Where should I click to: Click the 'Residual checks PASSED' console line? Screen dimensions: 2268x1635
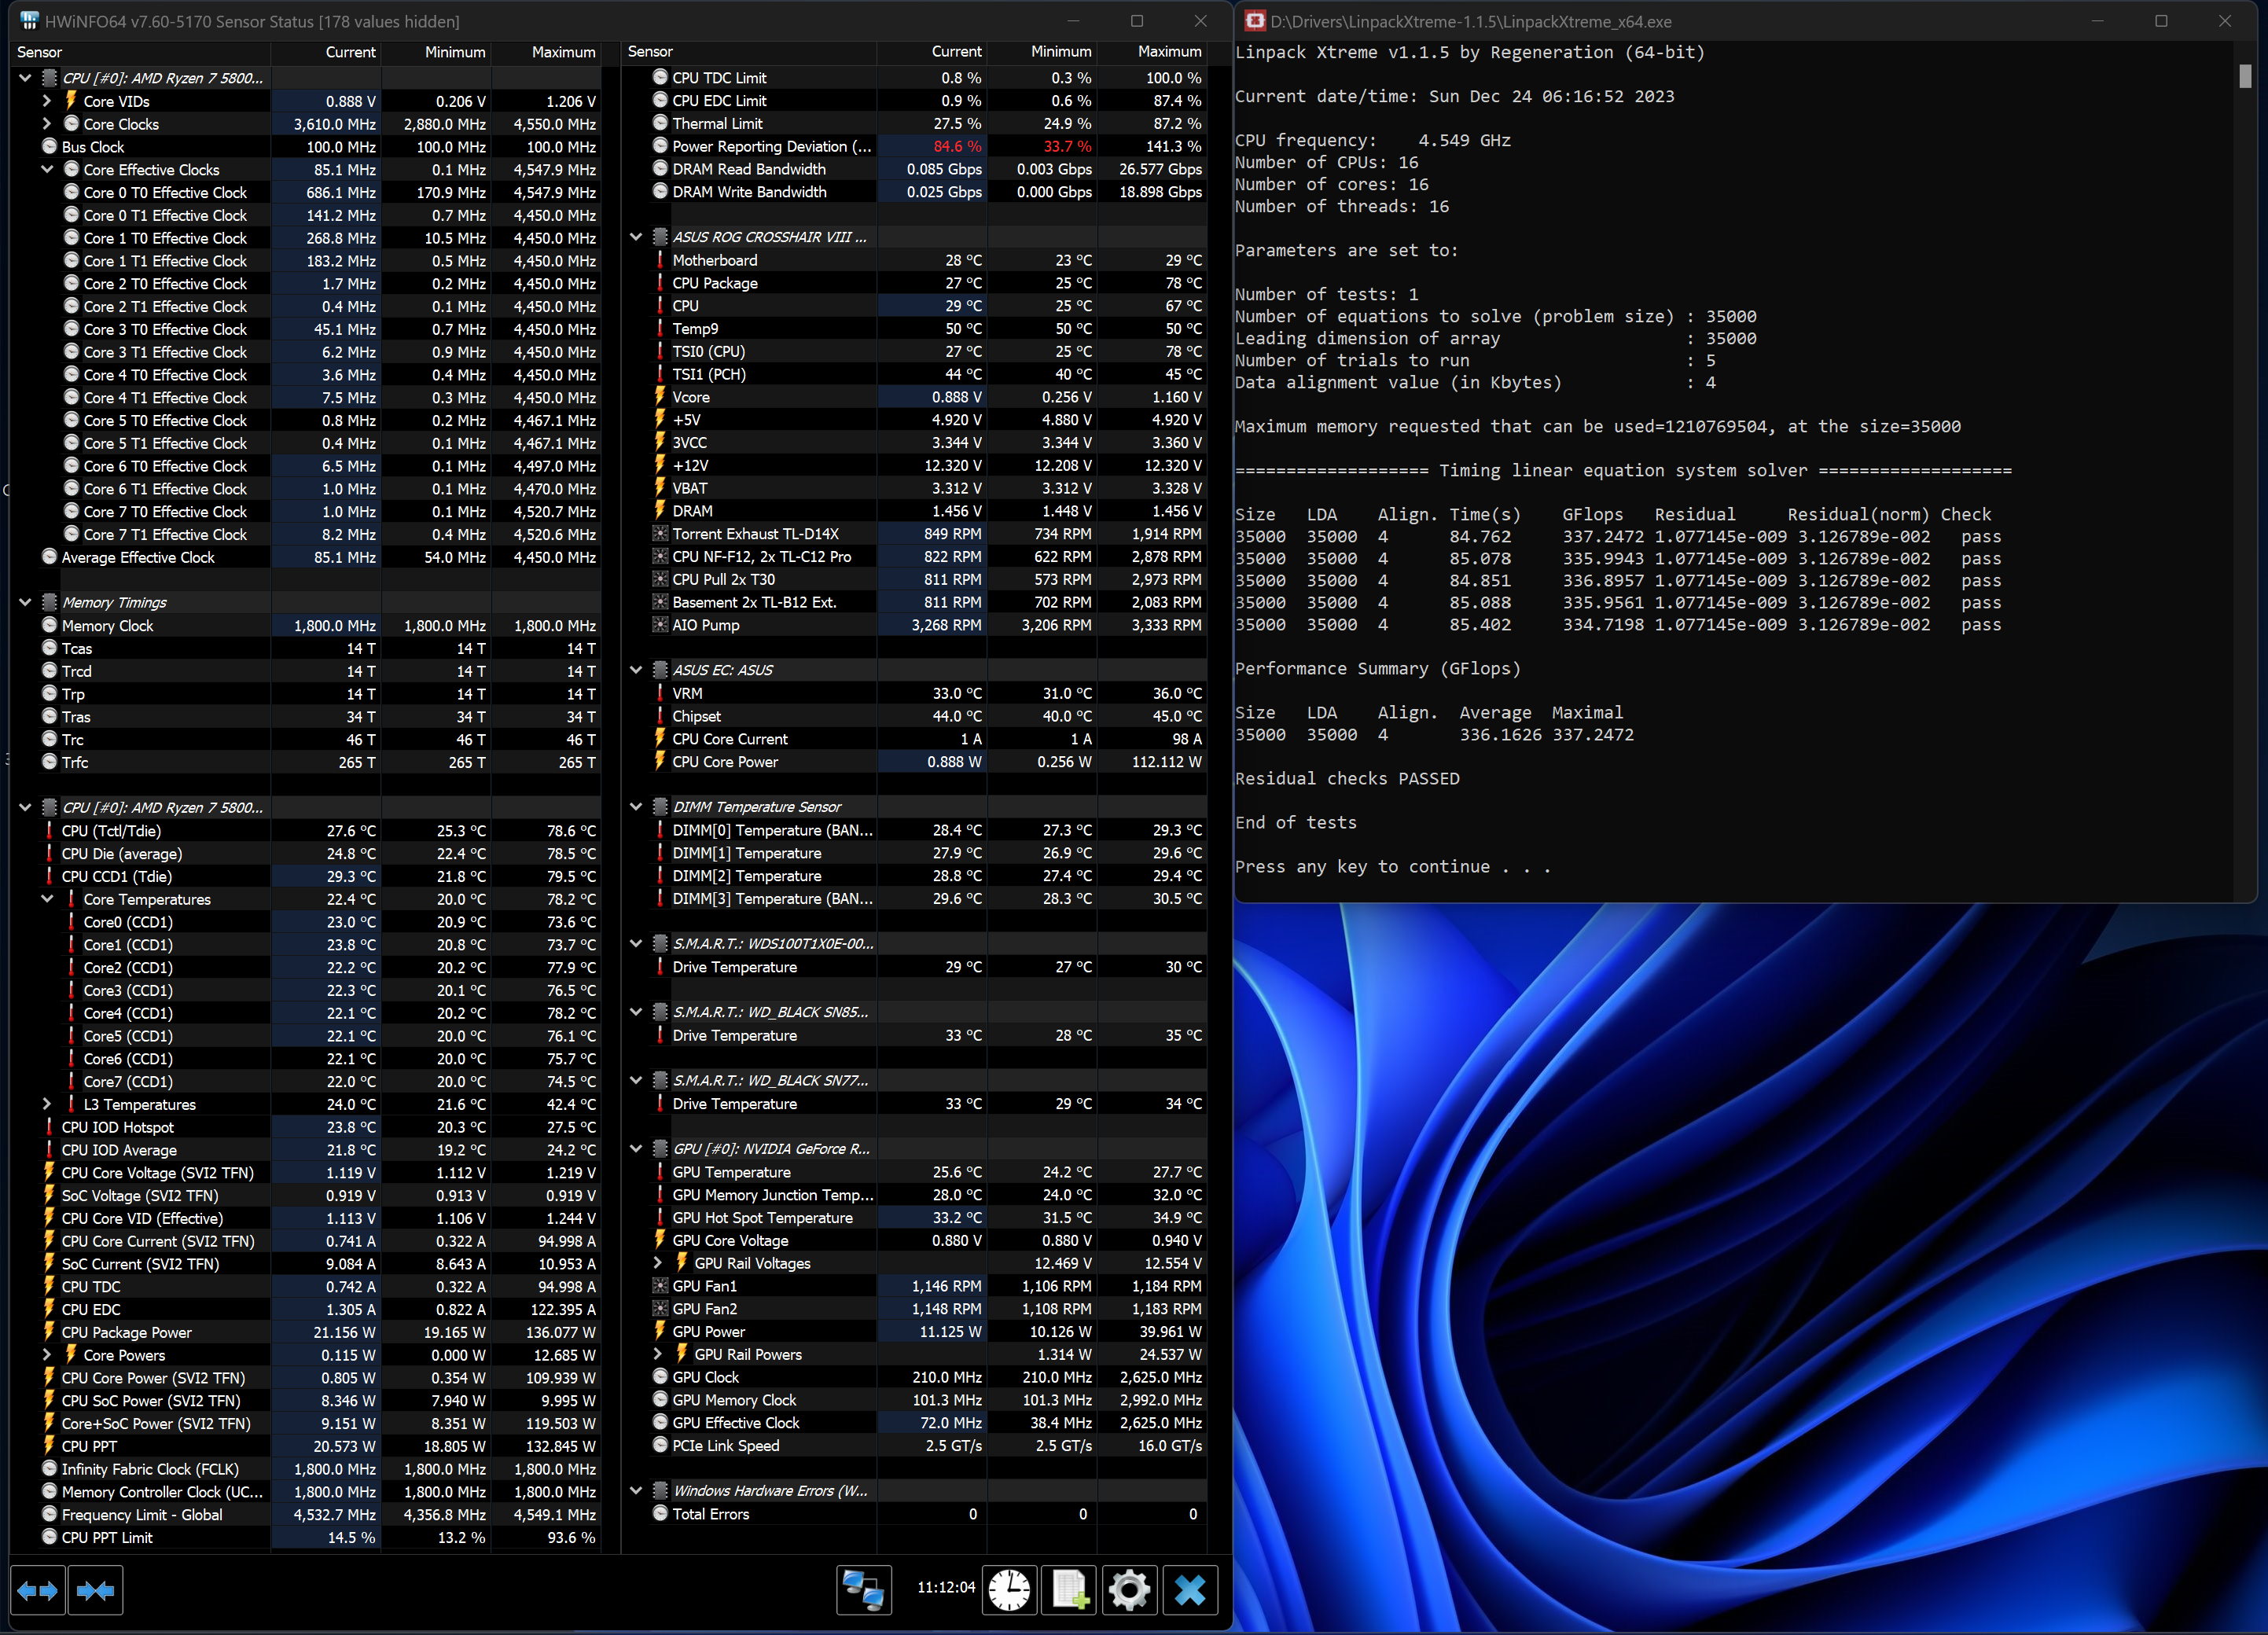(x=1347, y=779)
